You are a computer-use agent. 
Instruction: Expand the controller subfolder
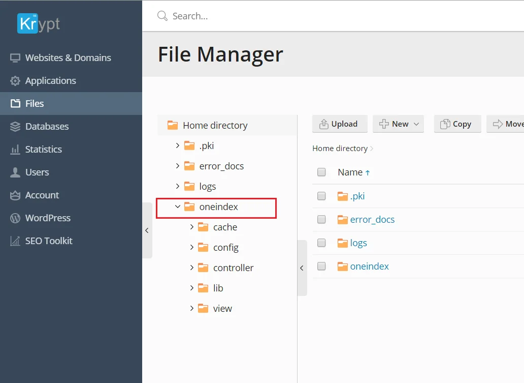click(192, 268)
